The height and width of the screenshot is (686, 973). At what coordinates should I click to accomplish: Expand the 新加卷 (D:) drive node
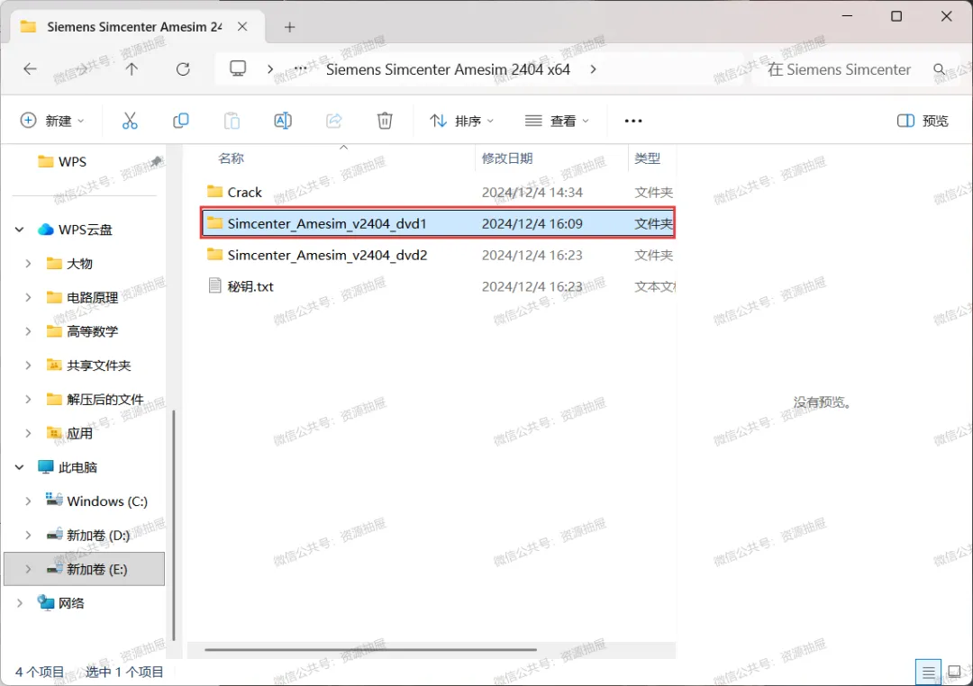(x=28, y=535)
